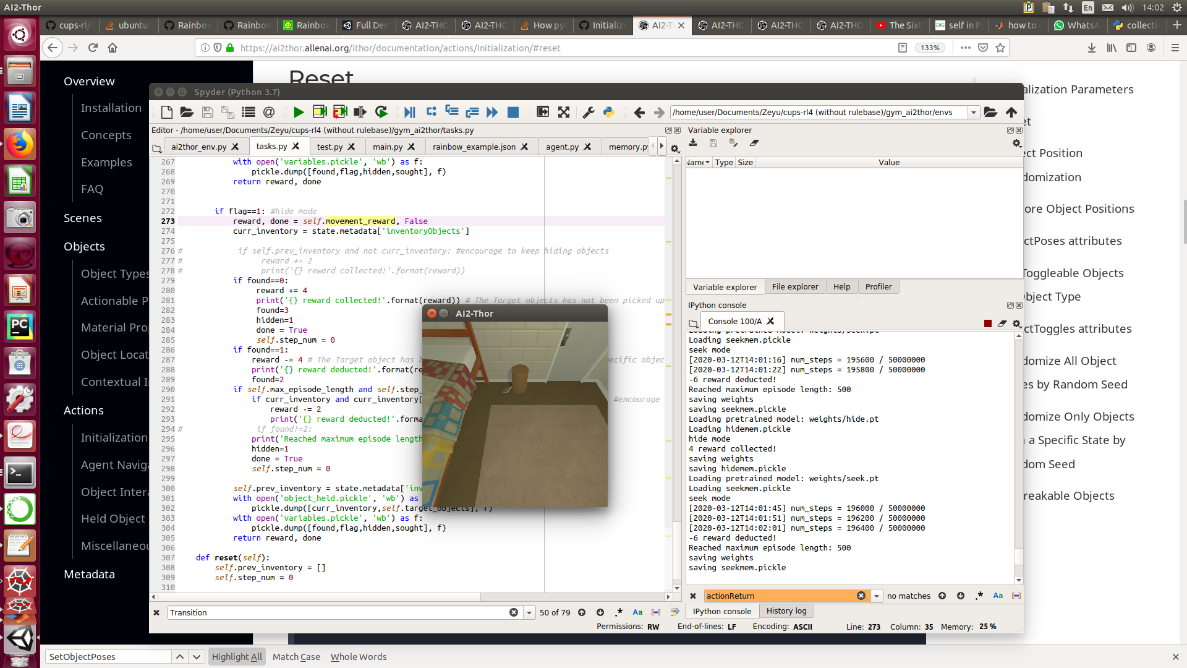Stop the running console kernel red square
This screenshot has width=1187, height=668.
point(988,323)
